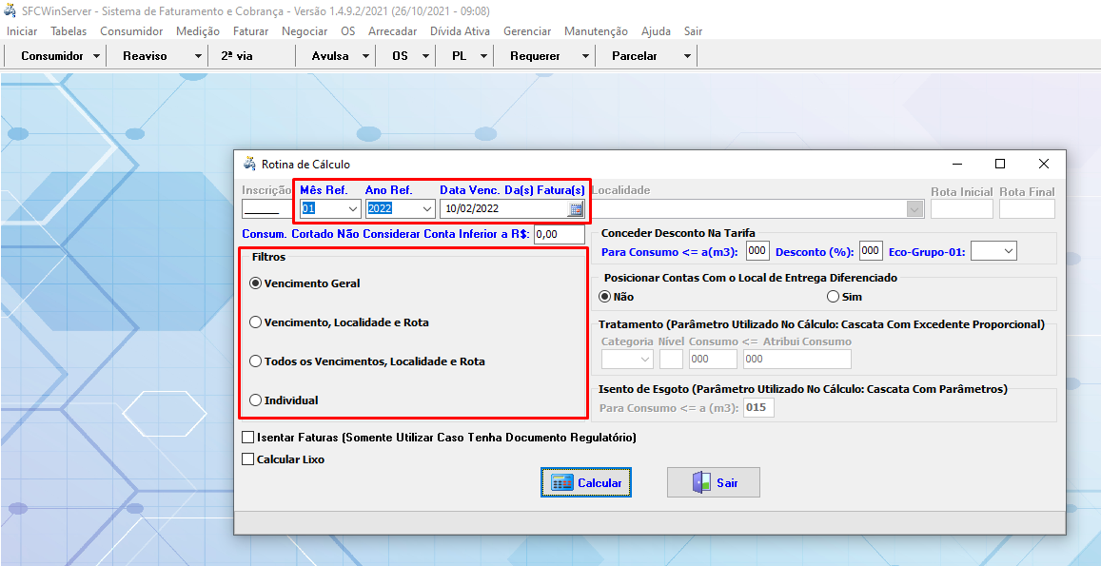Open the Faturar menu
1101x566 pixels.
[250, 31]
